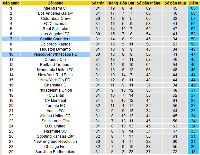This screenshot has width=200, height=155.
Task: Click the Houston Dynamo team name
Action: pos(55,49)
